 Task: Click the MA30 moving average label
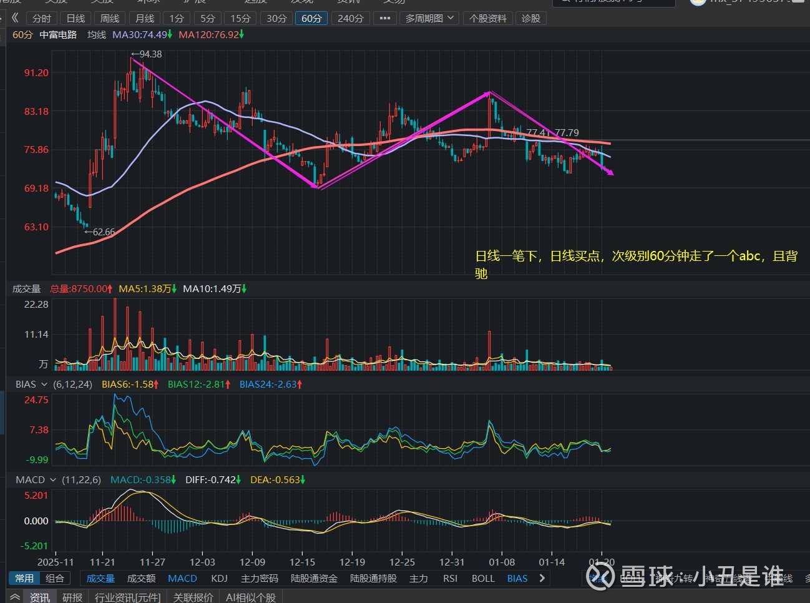tap(140, 34)
